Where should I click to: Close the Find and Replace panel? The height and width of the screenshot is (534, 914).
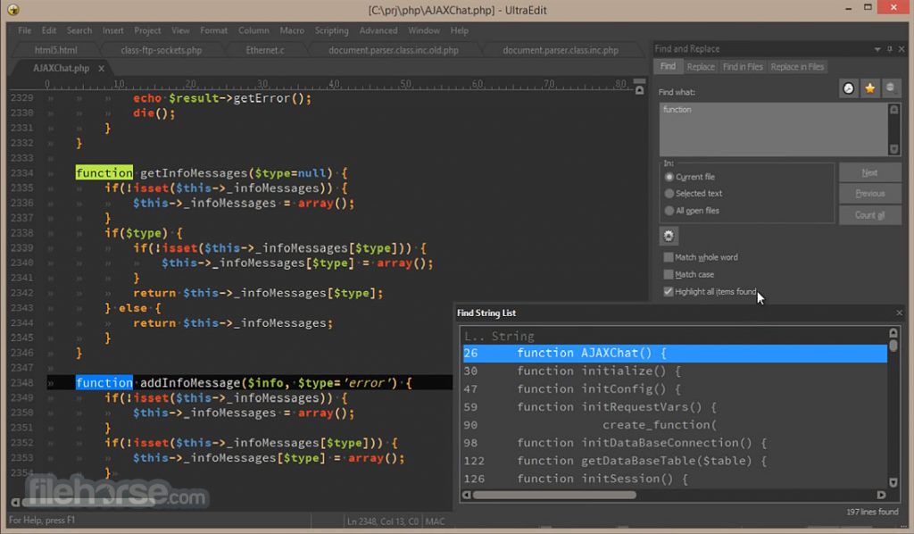tap(902, 49)
